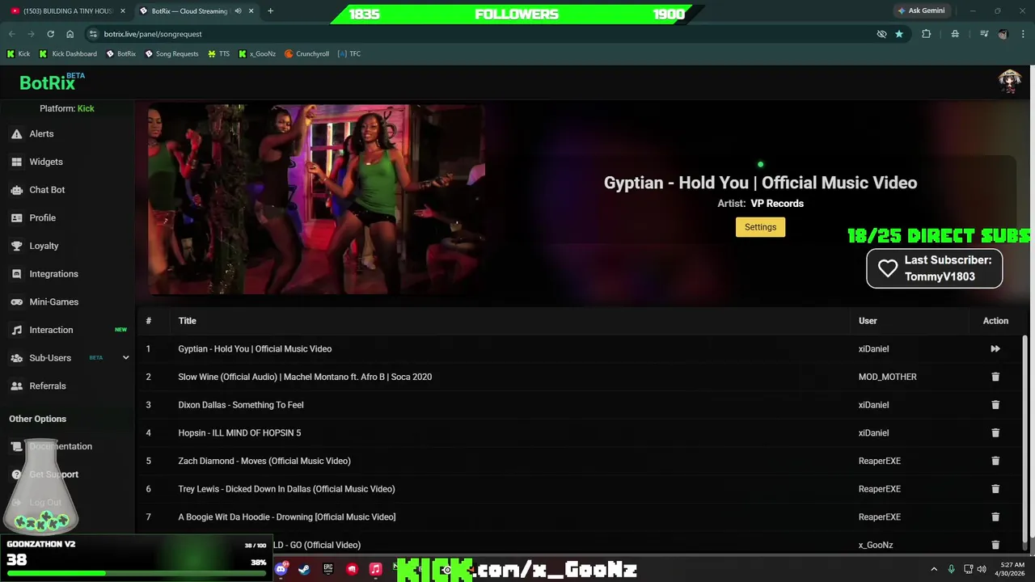1035x582 pixels.
Task: Click the bookmark star icon
Action: [x=899, y=34]
